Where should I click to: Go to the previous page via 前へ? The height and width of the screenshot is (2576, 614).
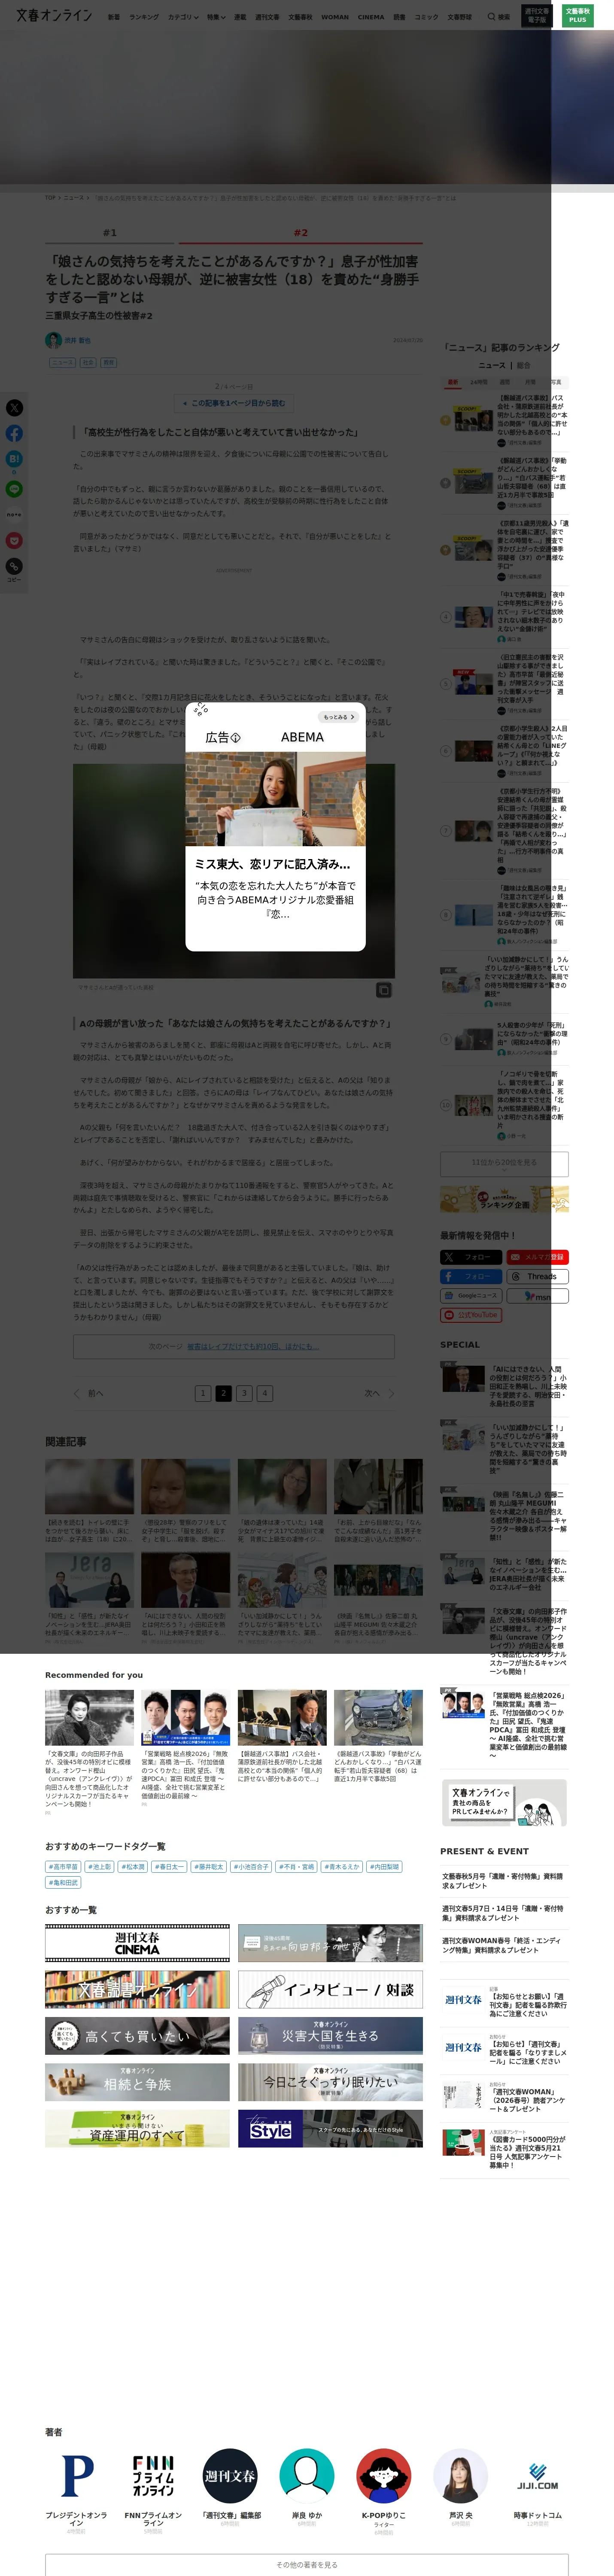point(88,1393)
